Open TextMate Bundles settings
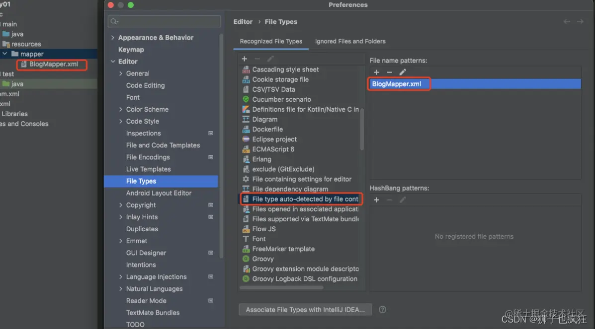 click(153, 313)
